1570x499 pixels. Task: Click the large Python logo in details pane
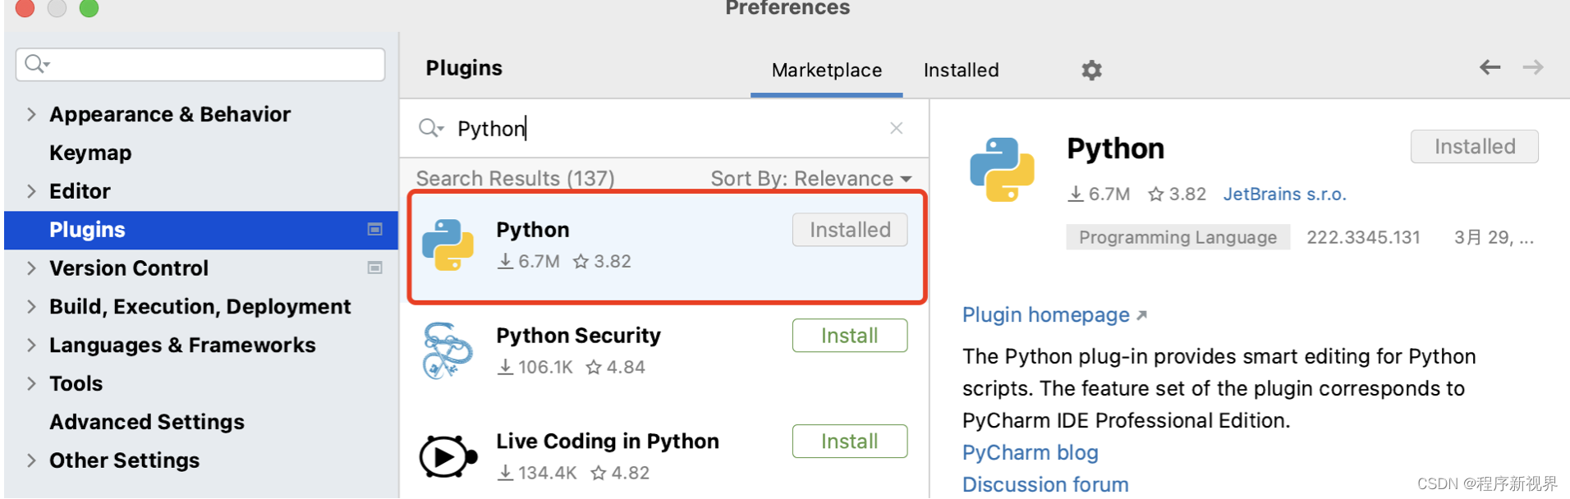tap(1003, 170)
